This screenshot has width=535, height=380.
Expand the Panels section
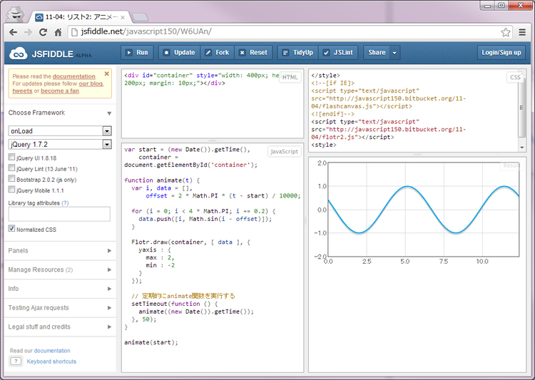[60, 251]
